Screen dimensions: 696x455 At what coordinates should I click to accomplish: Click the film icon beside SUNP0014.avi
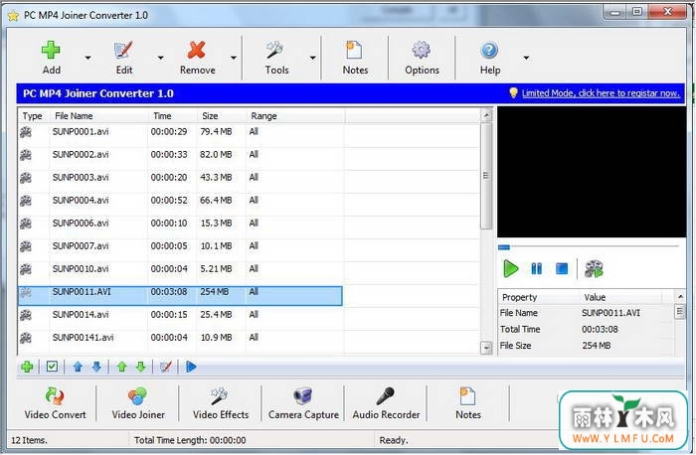(26, 315)
